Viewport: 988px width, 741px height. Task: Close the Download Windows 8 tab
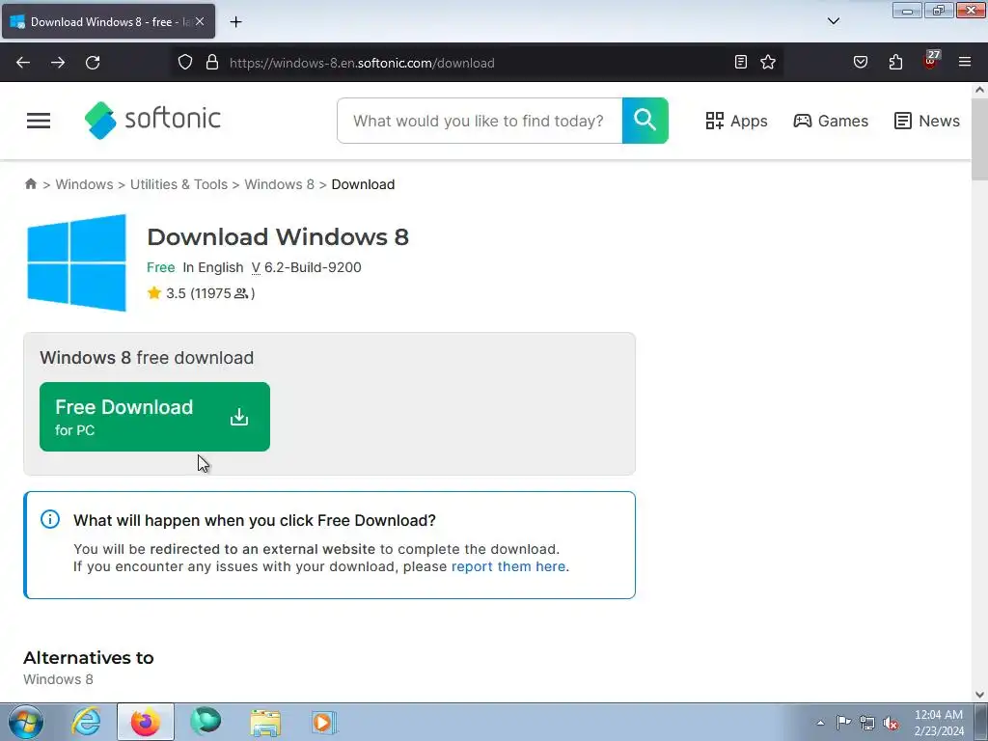(200, 21)
